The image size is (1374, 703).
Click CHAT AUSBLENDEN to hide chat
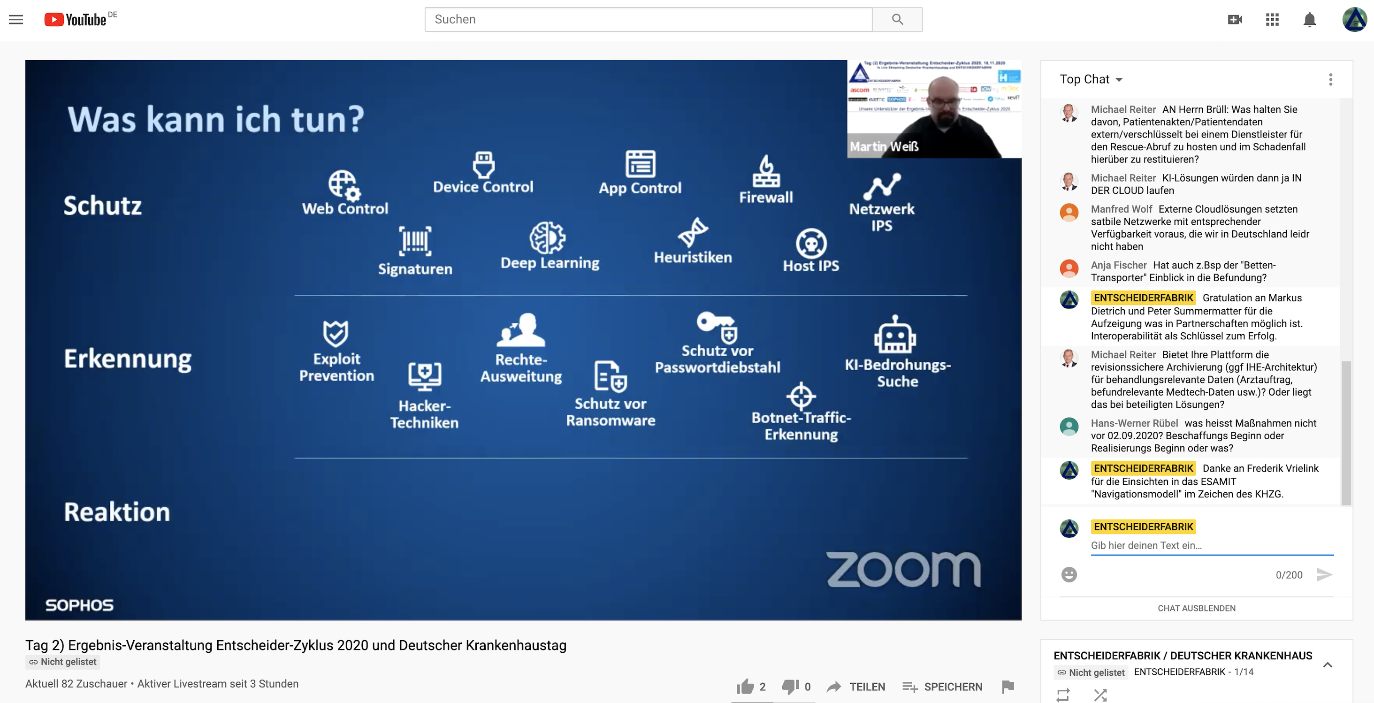click(1196, 608)
